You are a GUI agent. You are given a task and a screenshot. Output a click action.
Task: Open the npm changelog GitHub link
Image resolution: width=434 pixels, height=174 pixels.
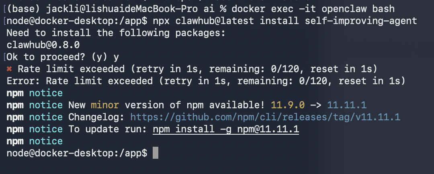266,117
